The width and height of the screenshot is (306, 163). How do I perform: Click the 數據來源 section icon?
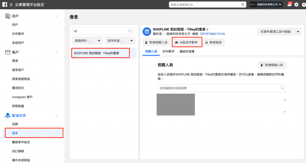coord(7,115)
